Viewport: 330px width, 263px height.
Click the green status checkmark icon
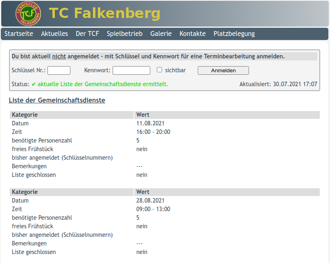coord(34,85)
